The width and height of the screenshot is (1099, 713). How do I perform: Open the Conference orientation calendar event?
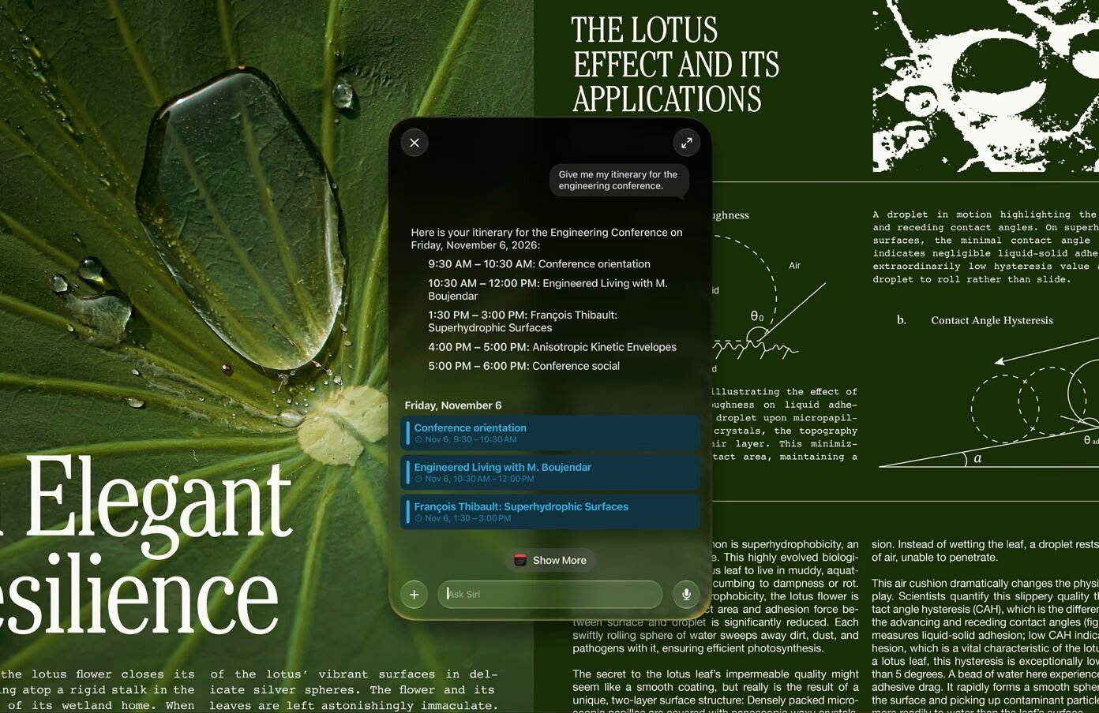click(x=550, y=433)
